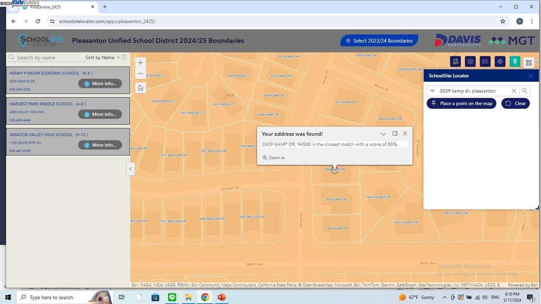Maximize the address found popup
This screenshot has height=304, width=541.
[395, 134]
